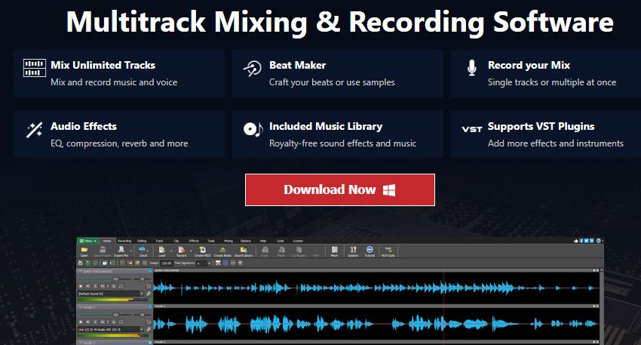Click the Open folder toolbar icon
641x345 pixels.
[x=84, y=251]
